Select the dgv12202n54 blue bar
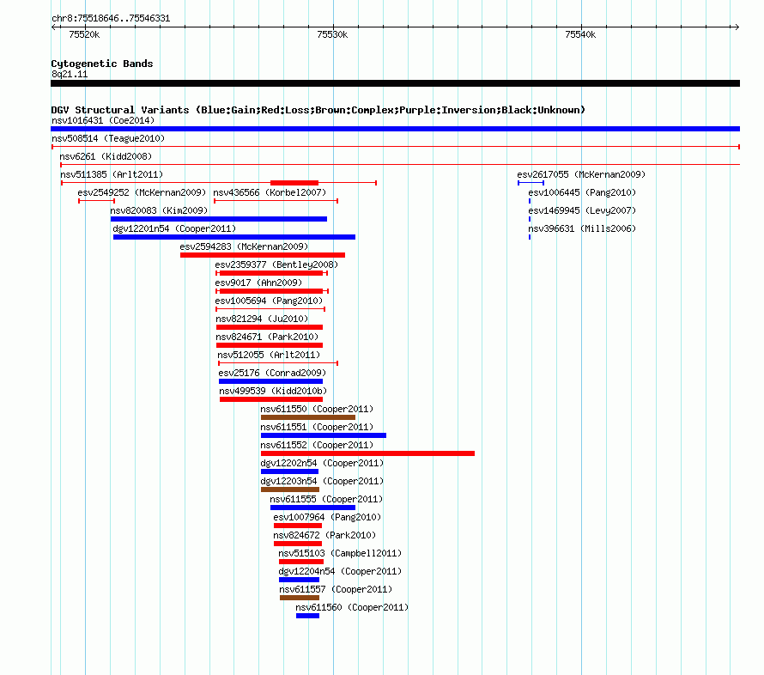Screen dimensions: 764x675 coord(289,471)
